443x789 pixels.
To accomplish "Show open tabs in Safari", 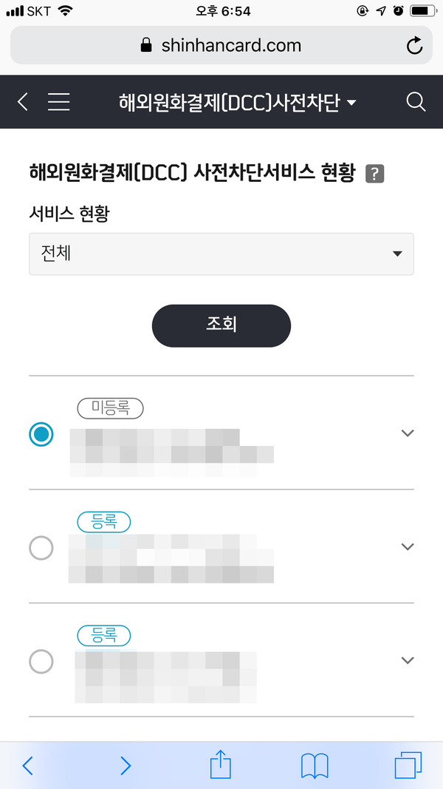I will coord(408,765).
